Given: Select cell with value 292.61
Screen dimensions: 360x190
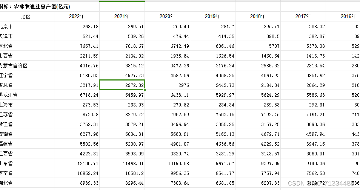Looking at the screenshot, I should 303,105.
